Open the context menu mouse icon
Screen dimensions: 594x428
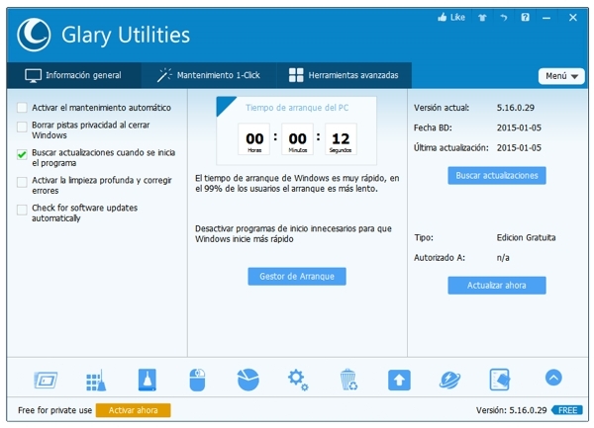pyautogui.click(x=197, y=380)
